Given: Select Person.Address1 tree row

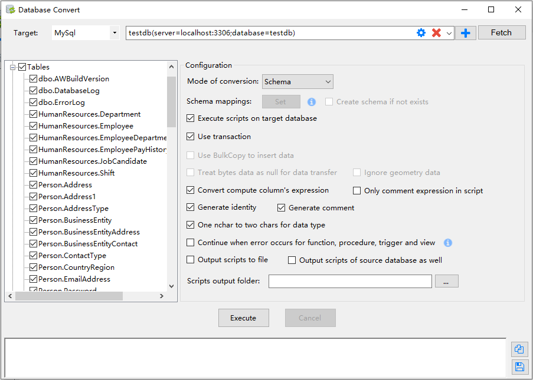Looking at the screenshot, I should pos(67,196).
